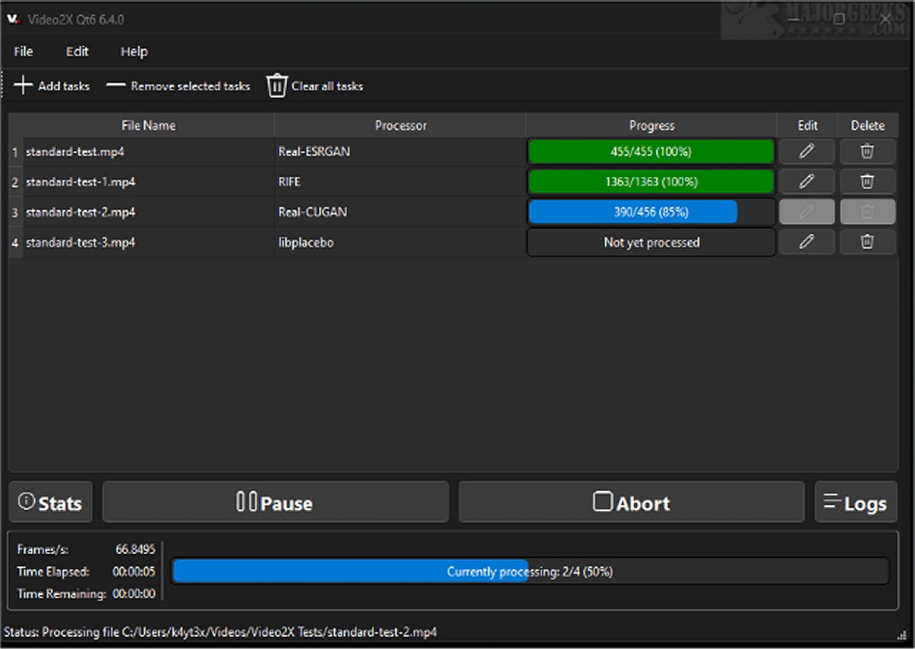915x649 pixels.
Task: Click the 390/456 (85%) progress bar
Action: [x=651, y=212]
